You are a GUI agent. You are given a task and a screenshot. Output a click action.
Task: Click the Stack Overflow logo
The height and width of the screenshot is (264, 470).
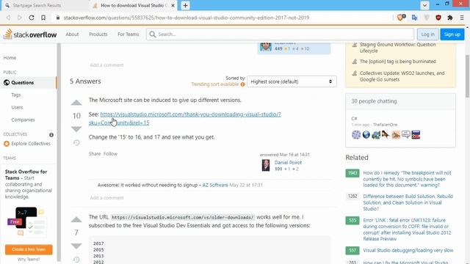point(30,34)
